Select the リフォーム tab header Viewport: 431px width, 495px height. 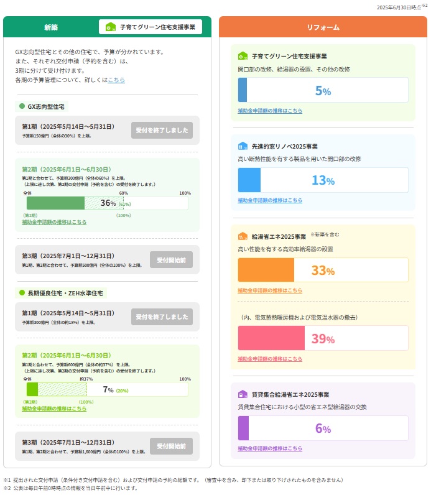click(323, 27)
